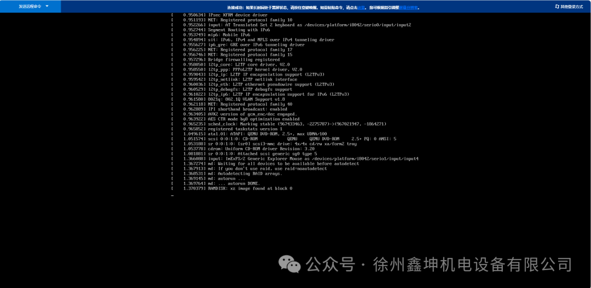Screen dimensions: 591x288
Task: Click '8021q: 802.1Q VLAN Support' line
Action: click(x=228, y=99)
